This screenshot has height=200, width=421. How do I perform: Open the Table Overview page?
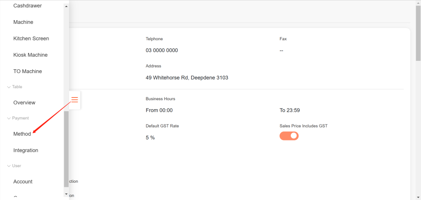[24, 103]
